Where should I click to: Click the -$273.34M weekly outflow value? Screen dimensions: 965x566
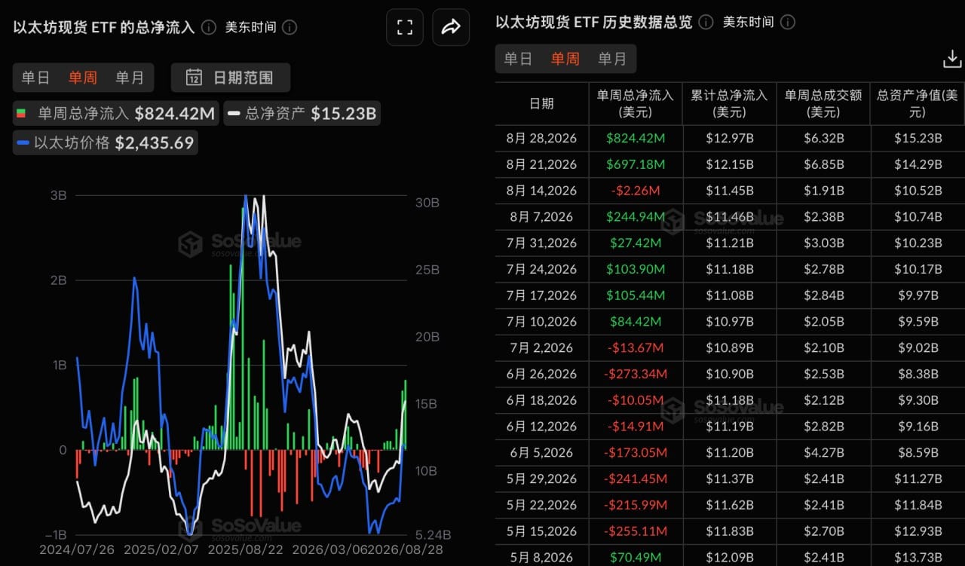636,375
